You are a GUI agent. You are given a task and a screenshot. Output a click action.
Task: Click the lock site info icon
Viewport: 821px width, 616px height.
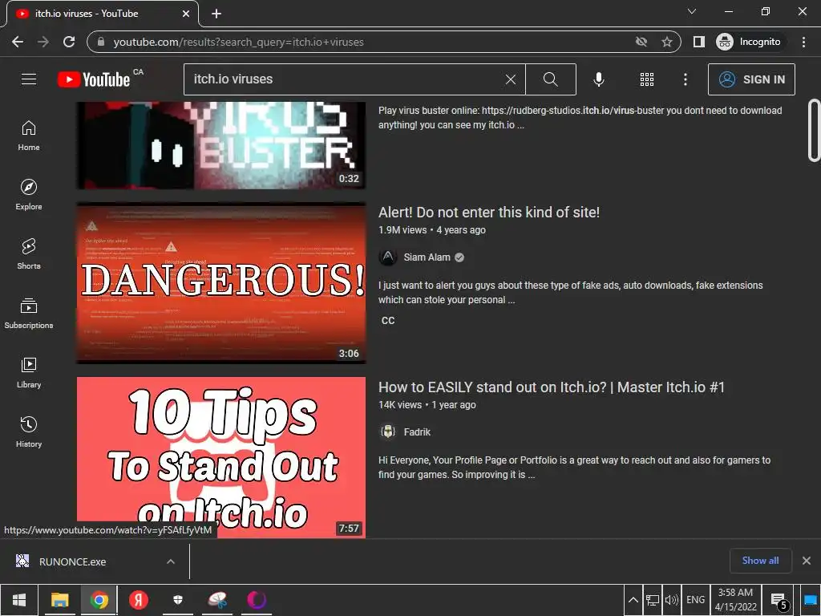(x=102, y=42)
